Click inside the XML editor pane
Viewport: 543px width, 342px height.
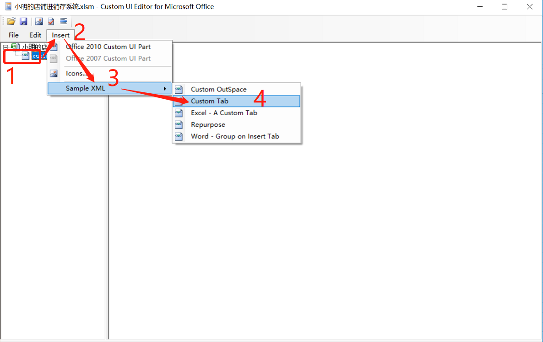pyautogui.click(x=325, y=190)
